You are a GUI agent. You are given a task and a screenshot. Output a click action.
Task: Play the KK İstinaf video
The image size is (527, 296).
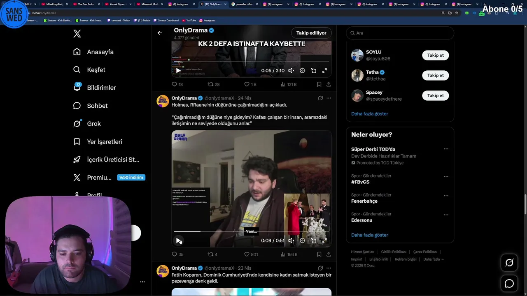(178, 71)
